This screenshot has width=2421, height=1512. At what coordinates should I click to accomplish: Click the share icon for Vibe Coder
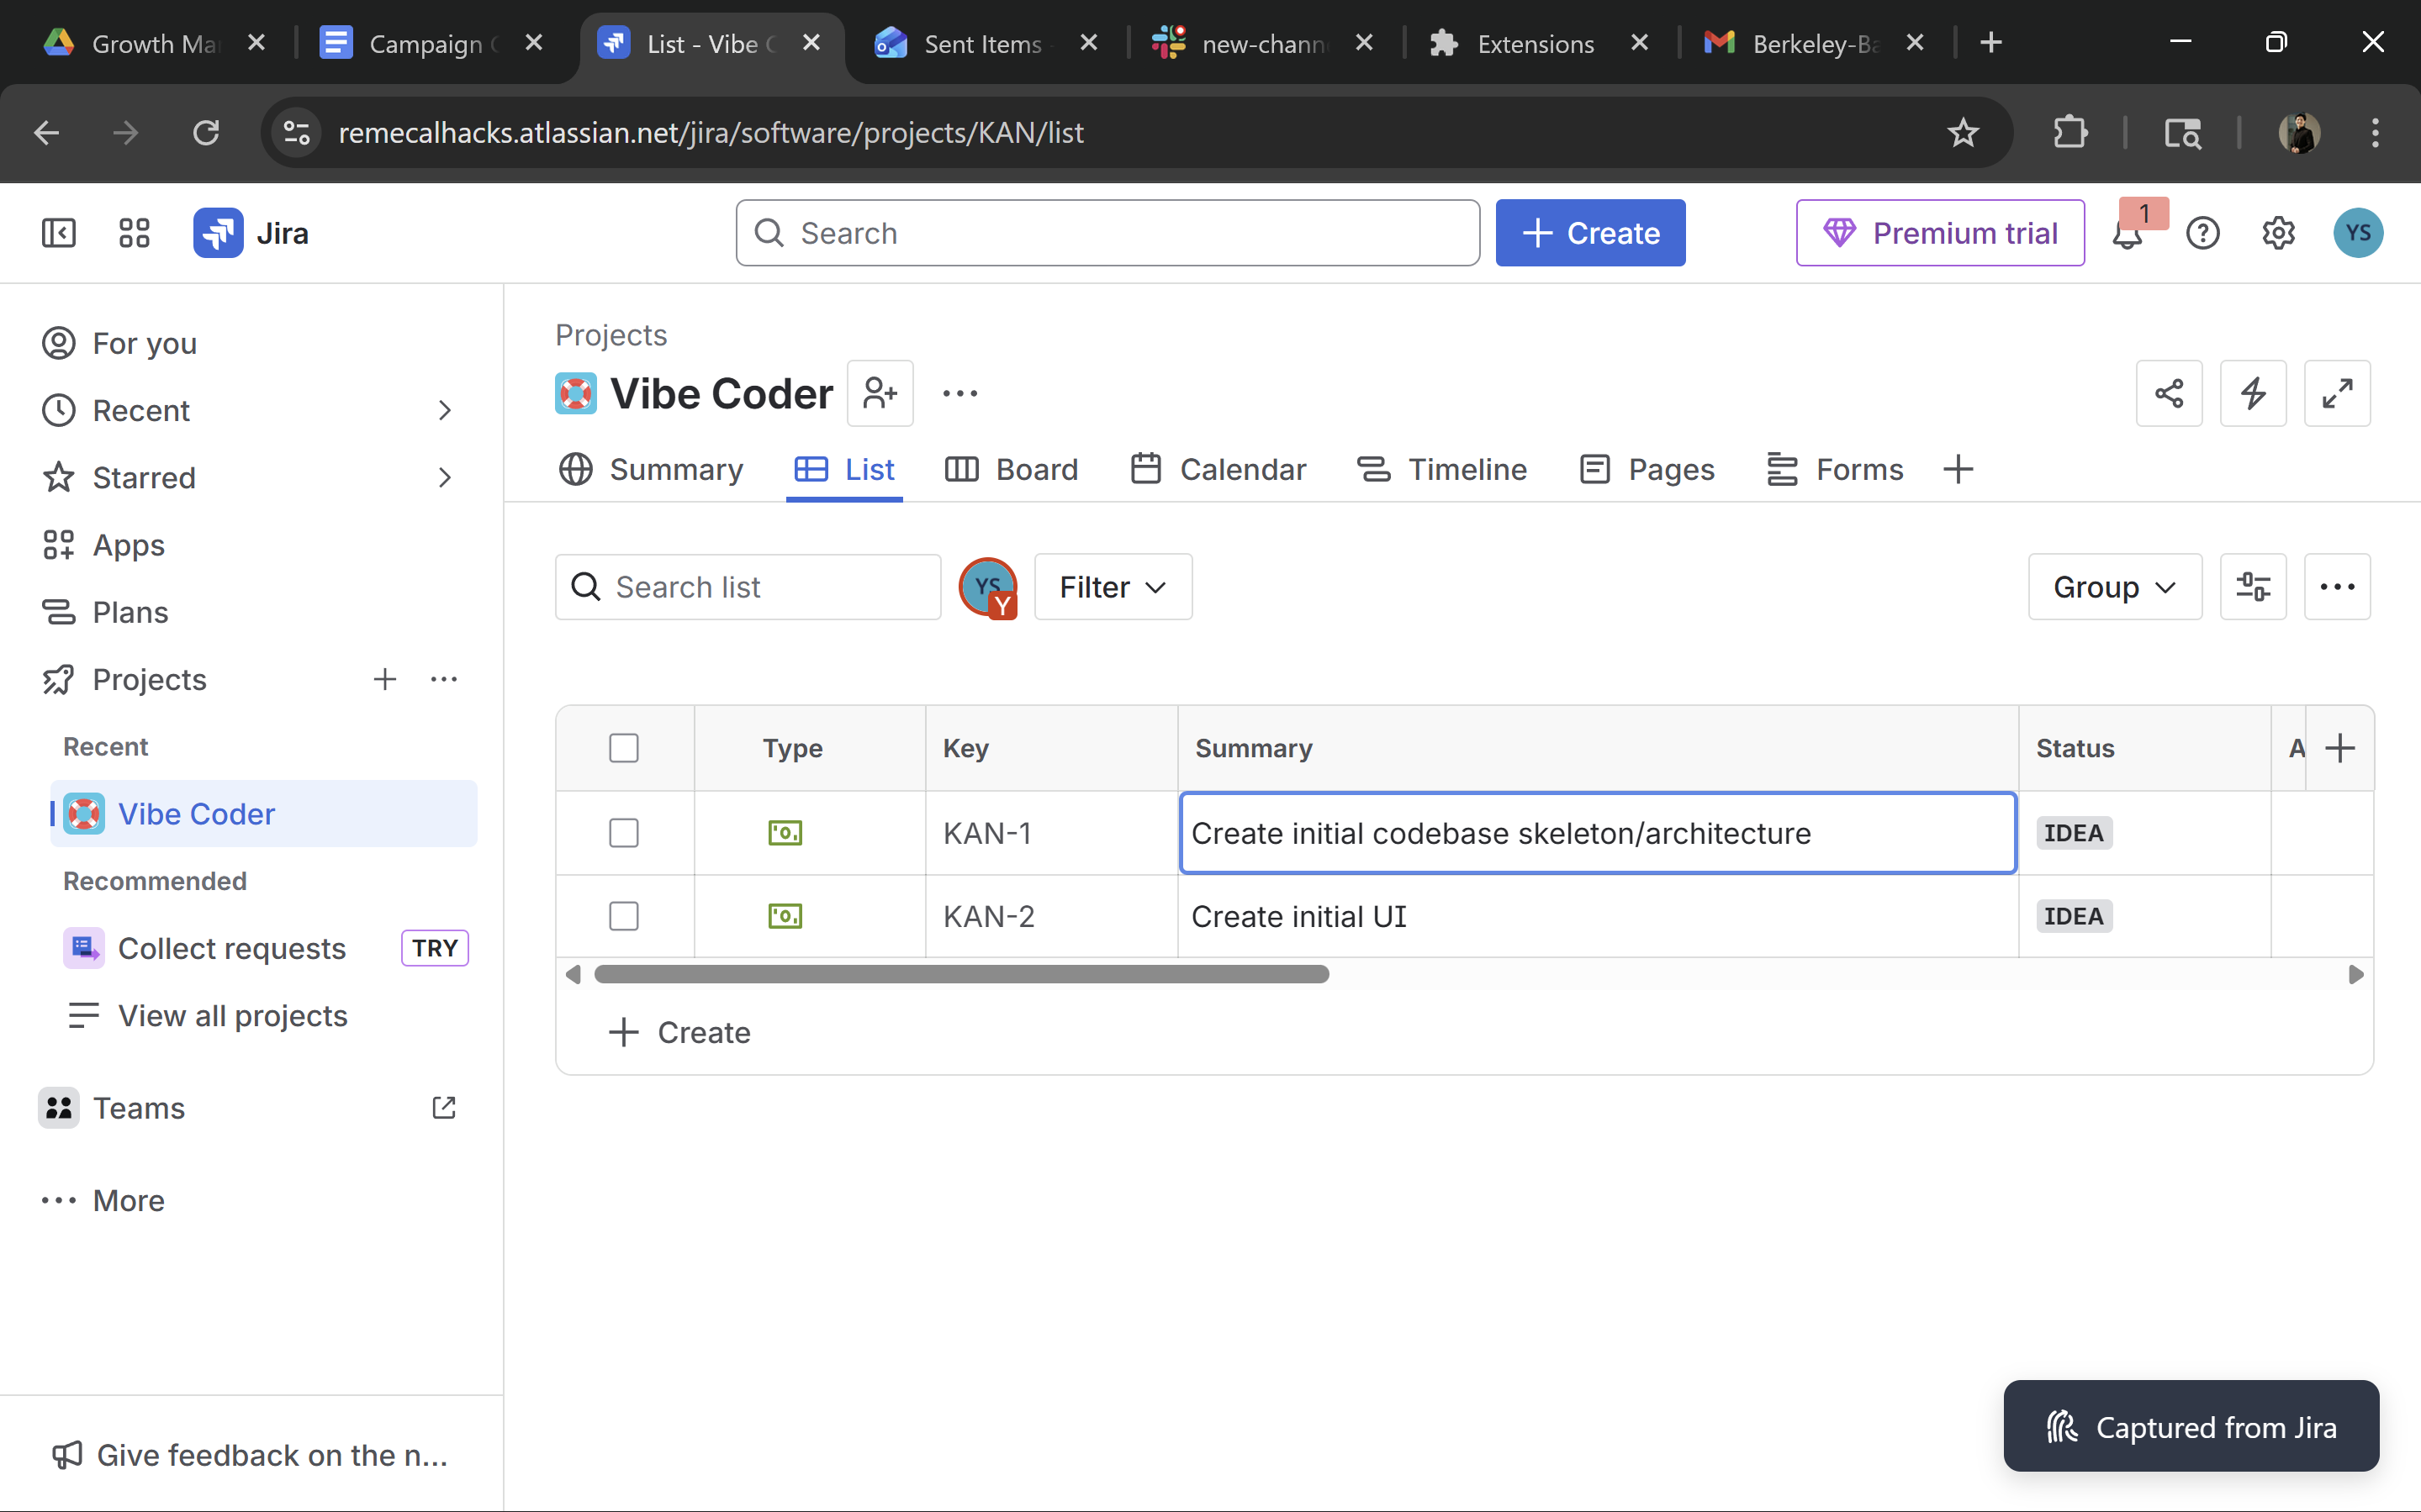click(2168, 393)
